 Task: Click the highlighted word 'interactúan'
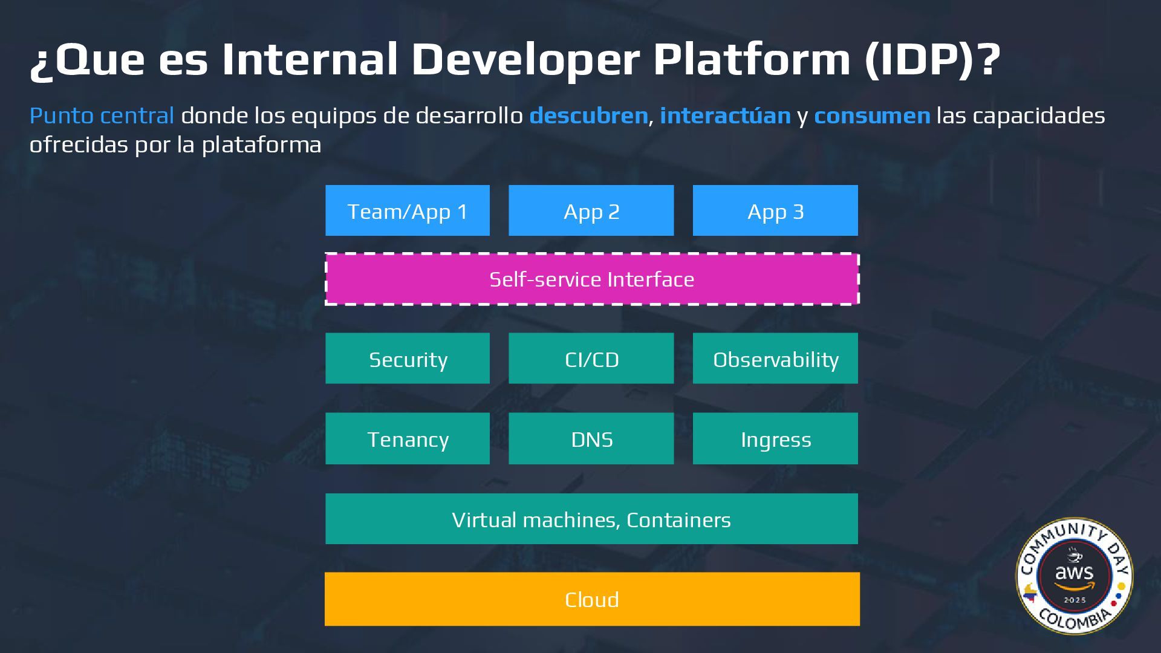tap(725, 115)
